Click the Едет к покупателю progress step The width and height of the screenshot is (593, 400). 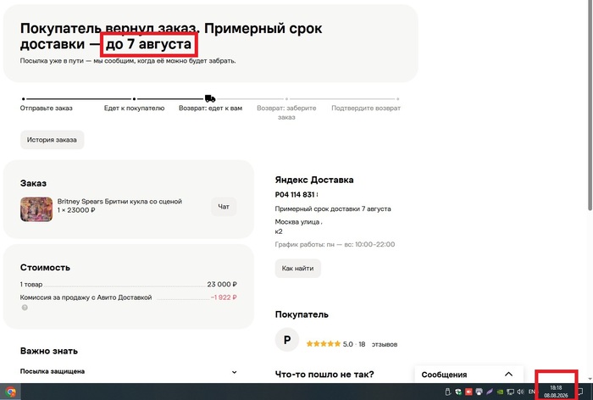pyautogui.click(x=134, y=108)
